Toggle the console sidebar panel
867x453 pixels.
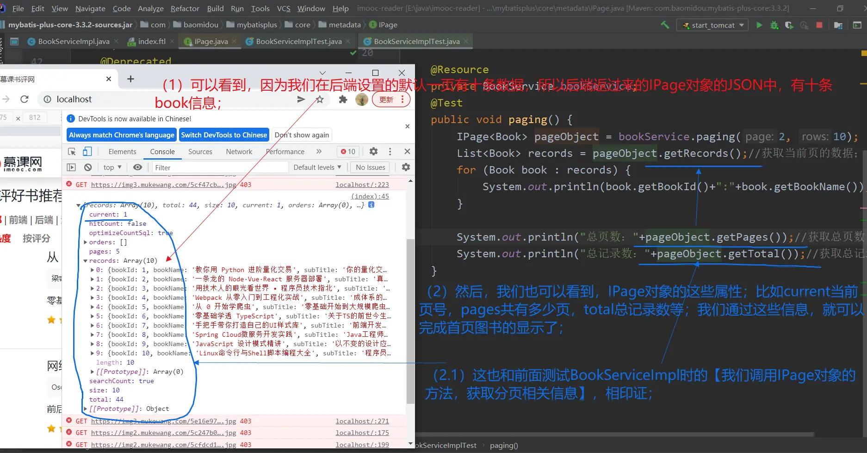coord(71,167)
